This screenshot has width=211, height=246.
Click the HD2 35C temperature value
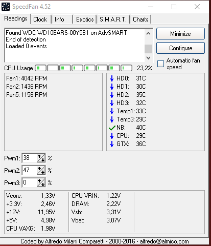[141, 95]
